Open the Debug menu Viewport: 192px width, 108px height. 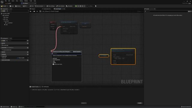[21, 1]
